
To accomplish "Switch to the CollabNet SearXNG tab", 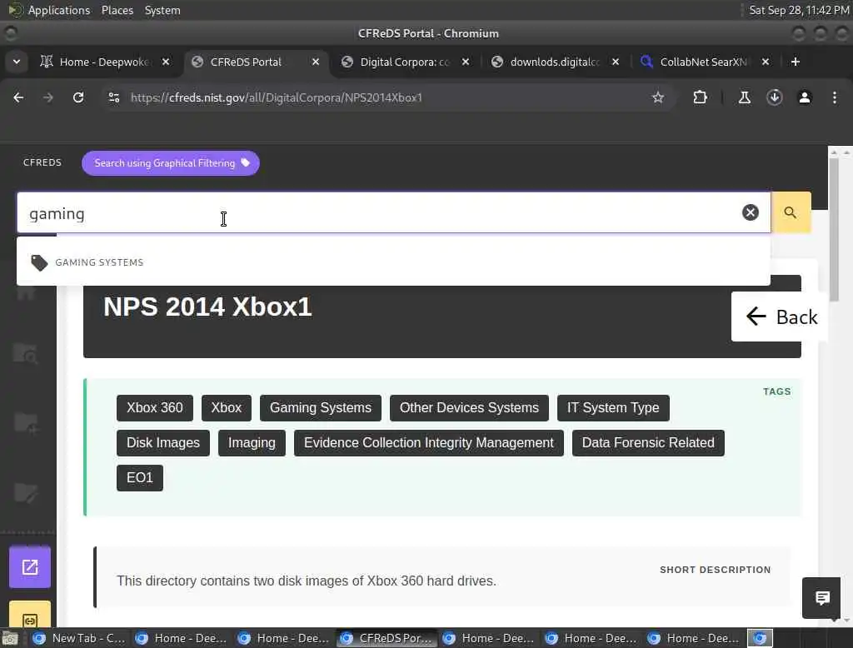I will coord(703,62).
